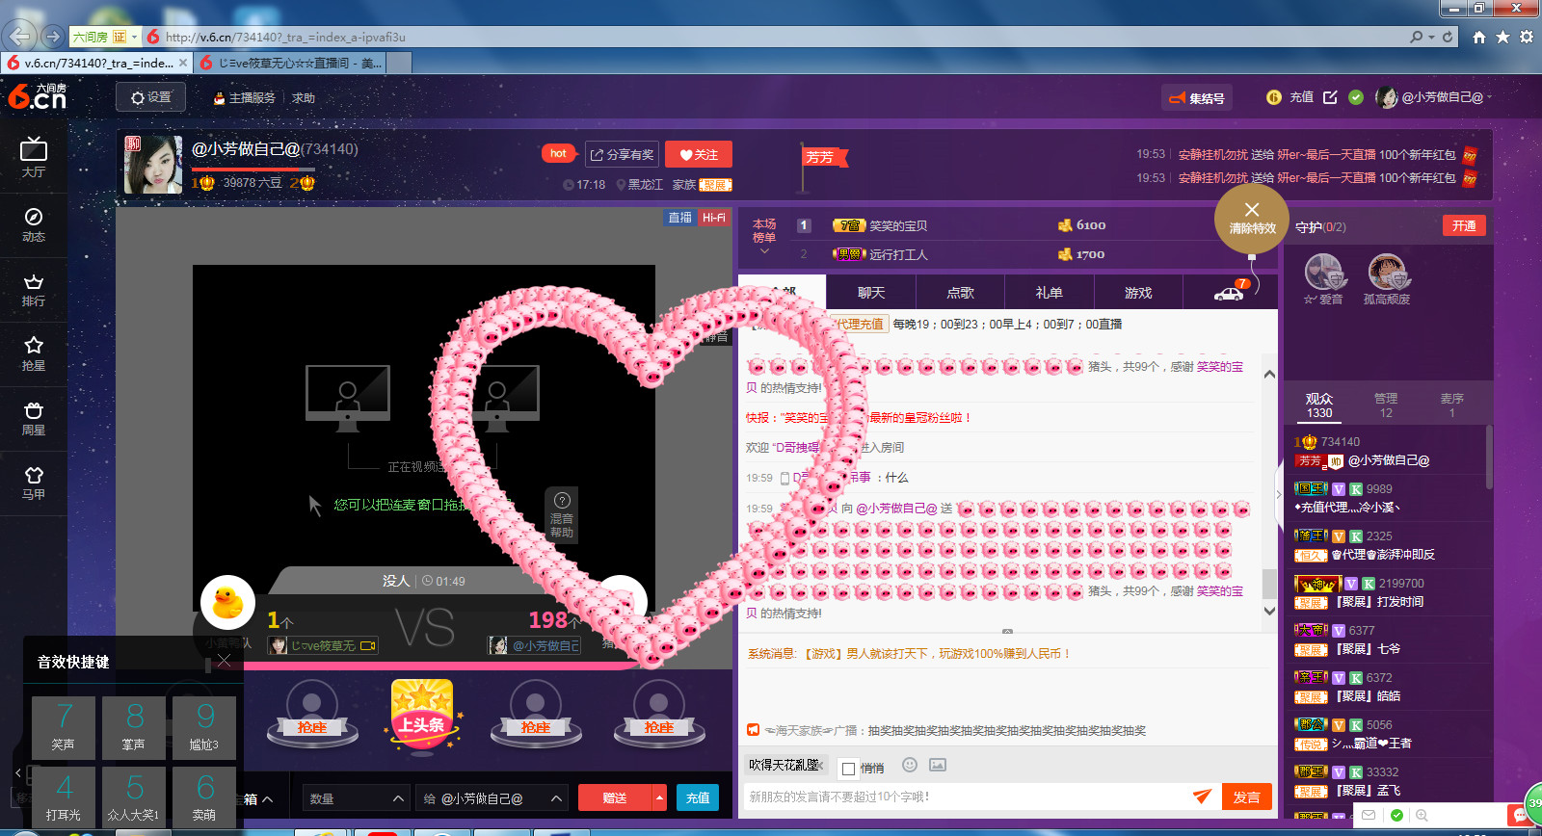Viewport: 1542px width, 836px height.
Task: Click the 守护 guardian avatar 爱音
Action: coord(1324,273)
